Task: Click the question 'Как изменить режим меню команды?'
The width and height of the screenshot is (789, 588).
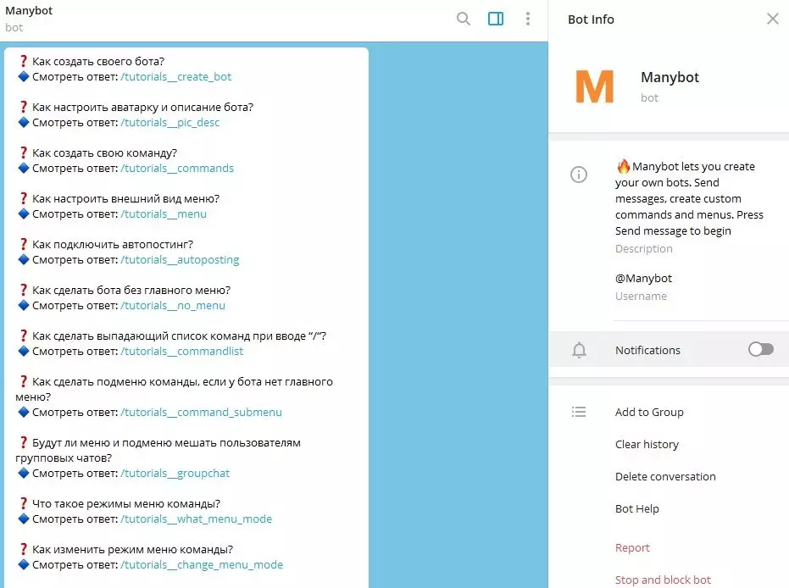Action: pyautogui.click(x=133, y=549)
